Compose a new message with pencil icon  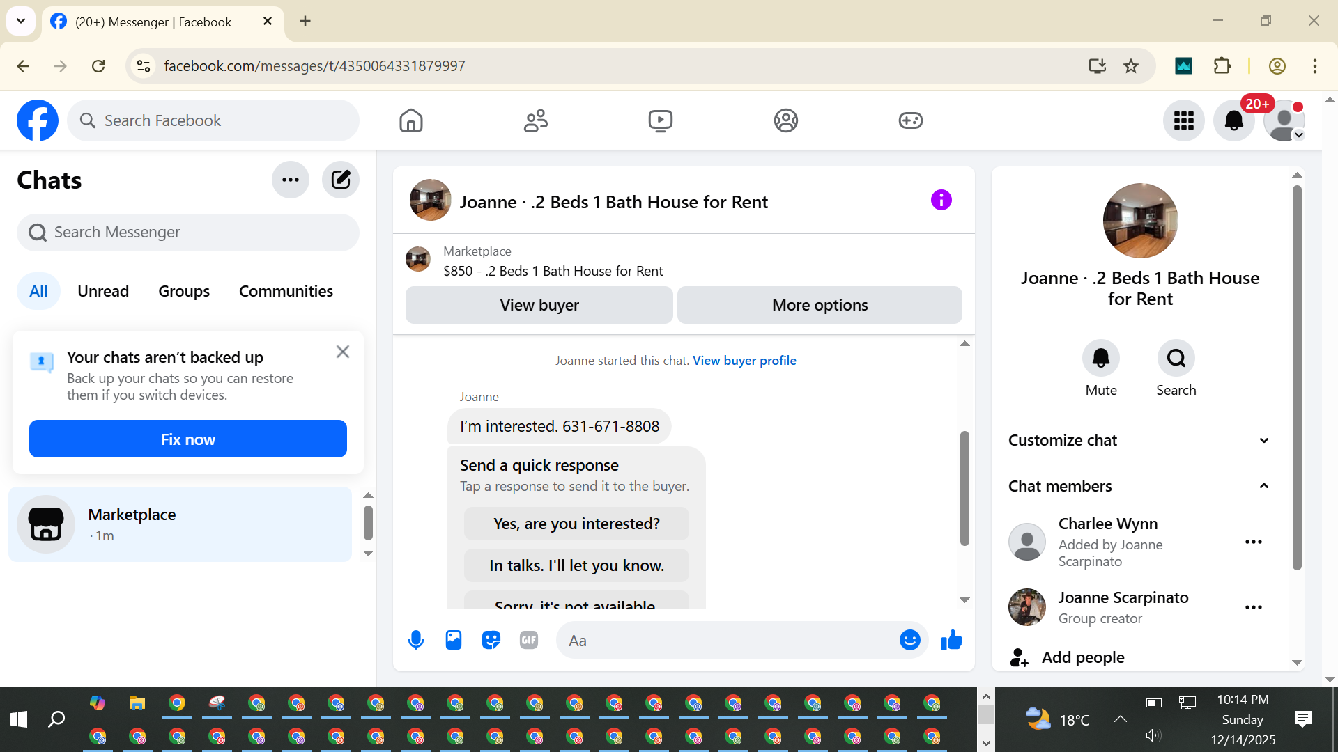[x=341, y=180]
